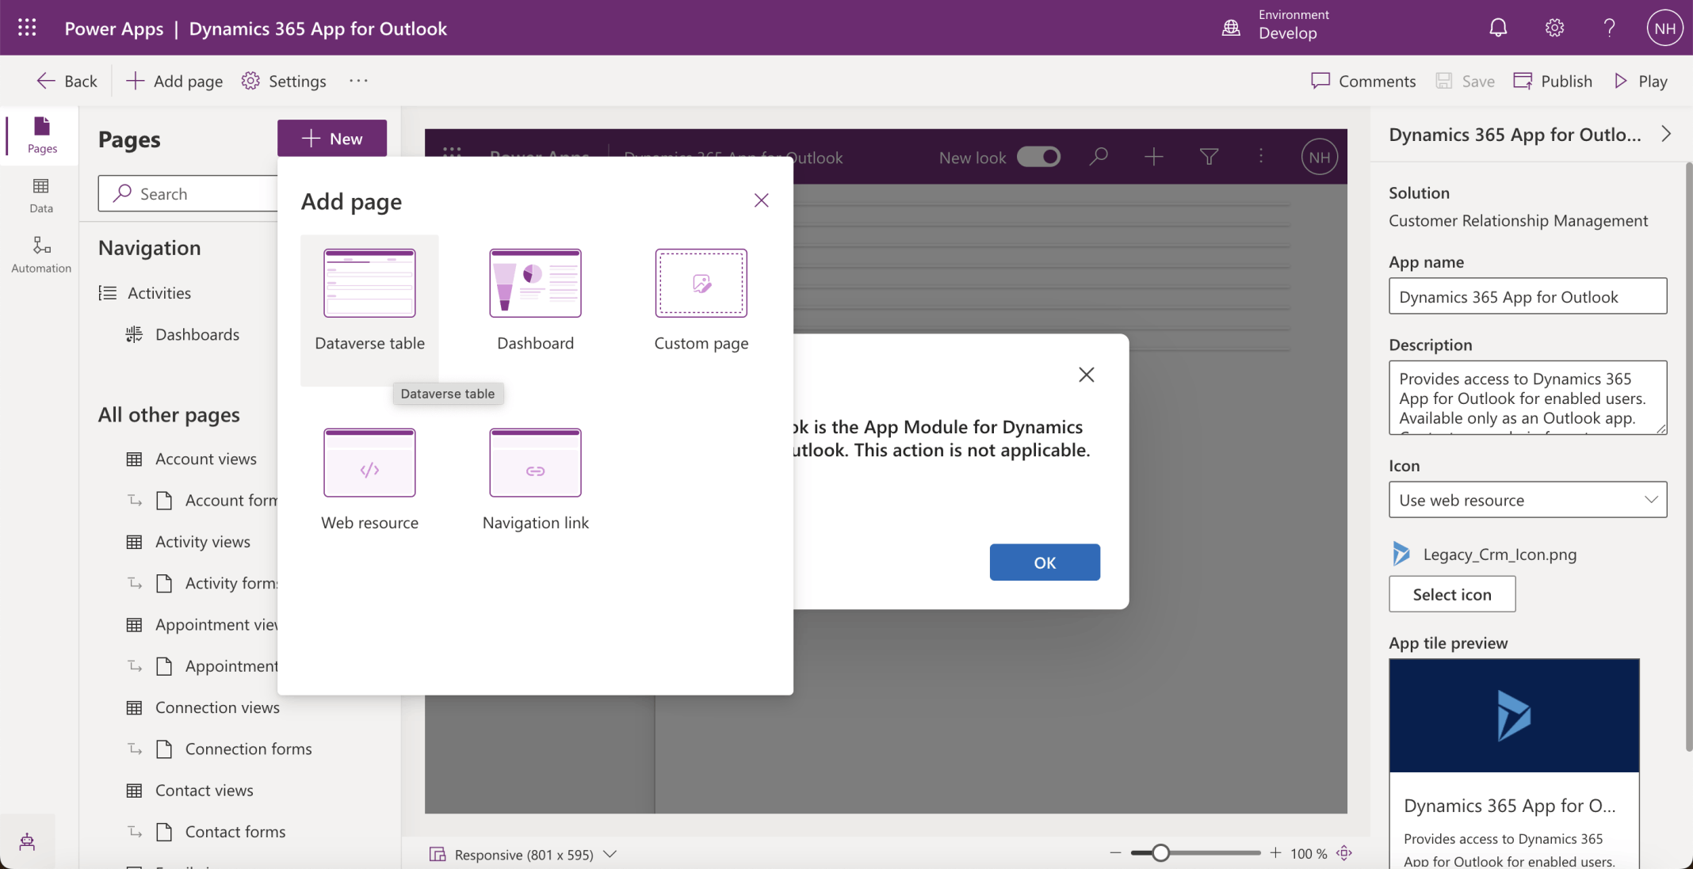1693x869 pixels.
Task: Click the App name input field
Action: click(x=1527, y=296)
